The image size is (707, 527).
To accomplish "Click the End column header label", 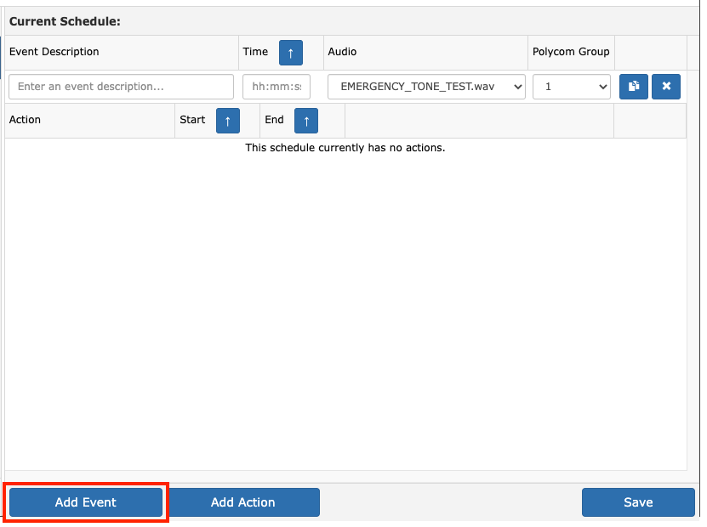I will pyautogui.click(x=274, y=120).
